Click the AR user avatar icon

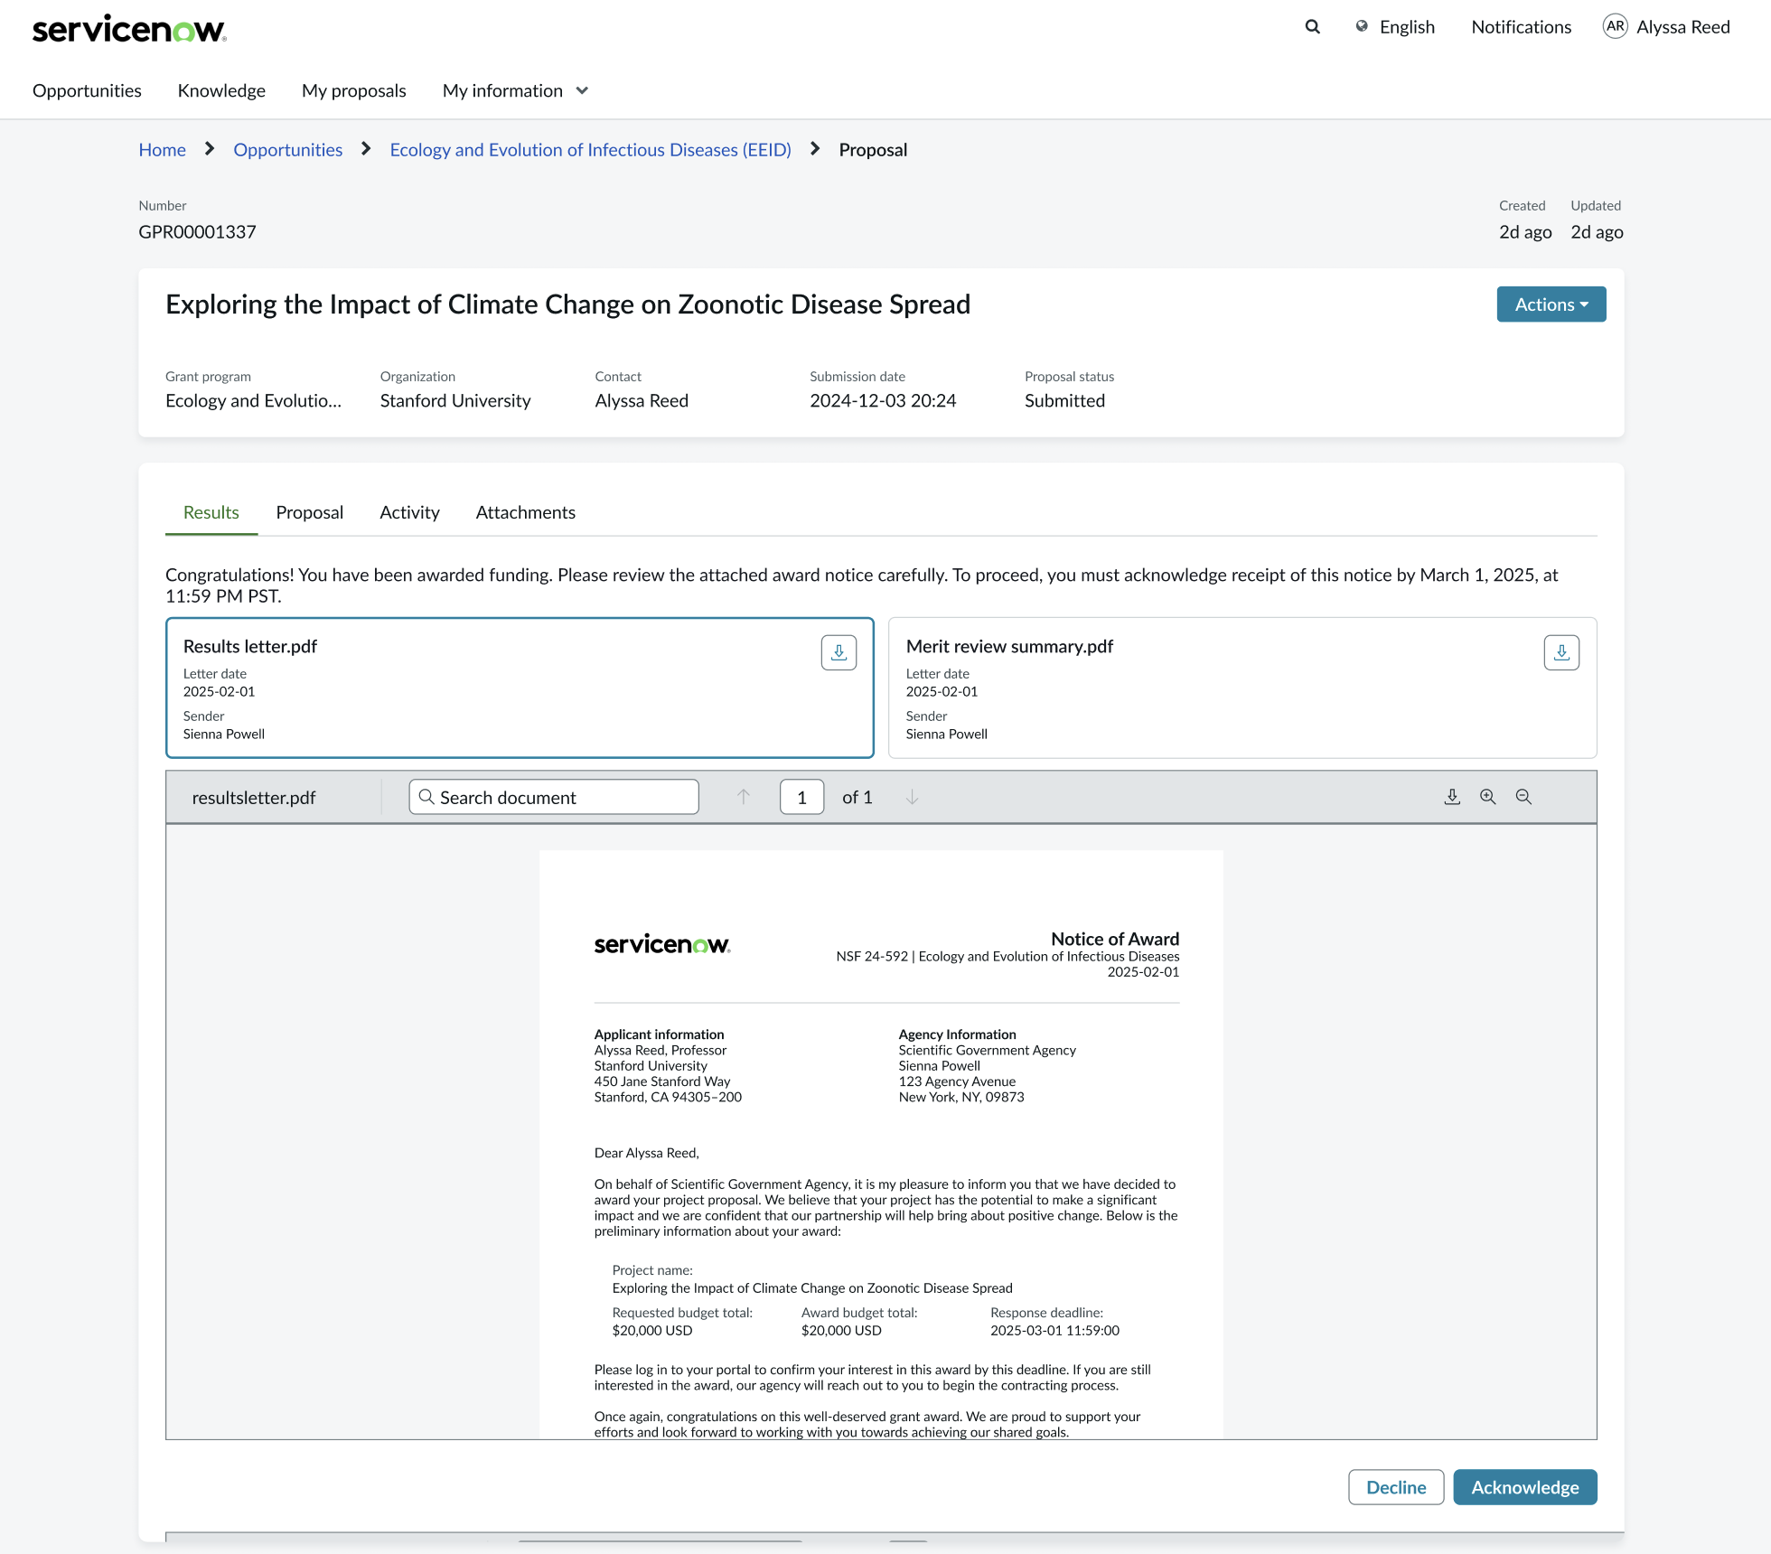[1615, 27]
